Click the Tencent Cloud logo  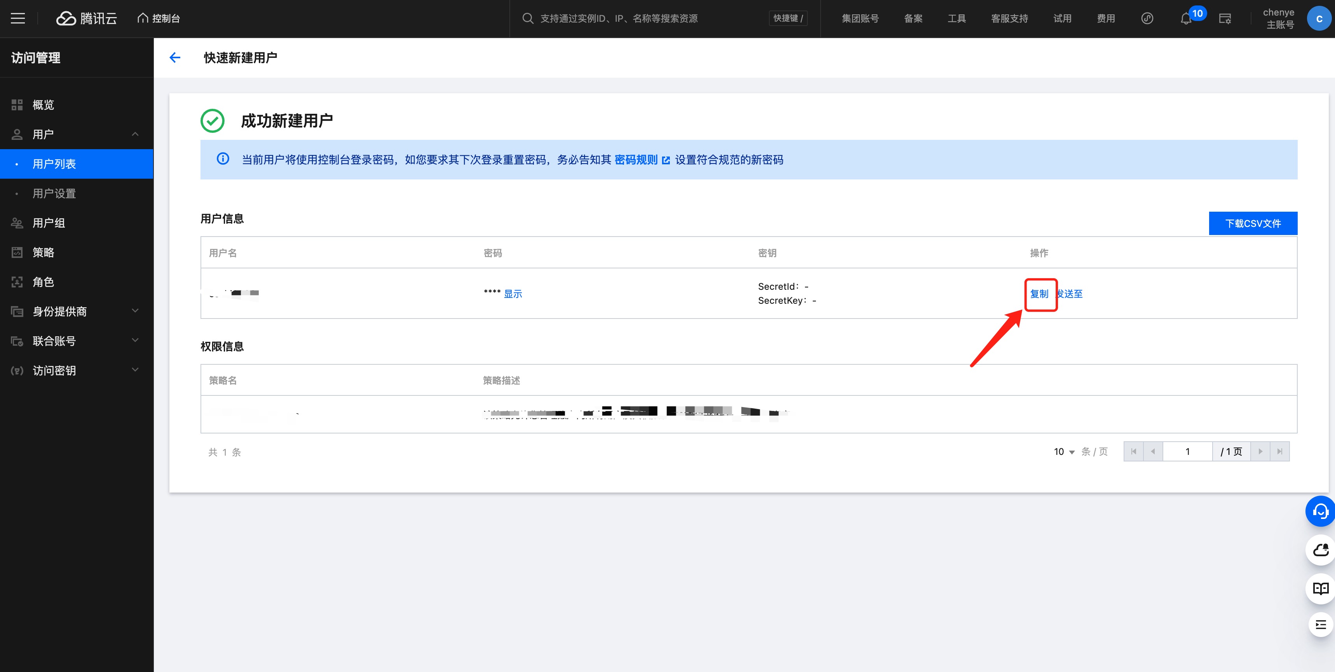(x=87, y=19)
